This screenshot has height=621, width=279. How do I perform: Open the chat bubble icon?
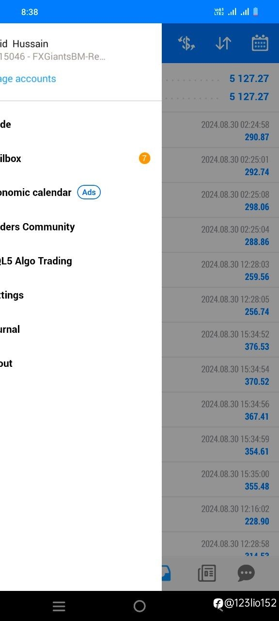[246, 573]
